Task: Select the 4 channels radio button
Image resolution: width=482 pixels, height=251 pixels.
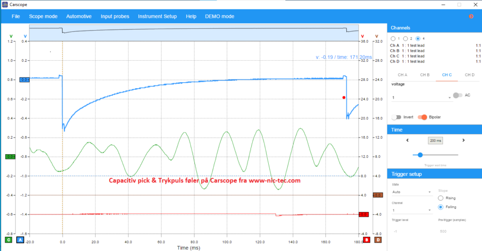Action: [x=418, y=39]
